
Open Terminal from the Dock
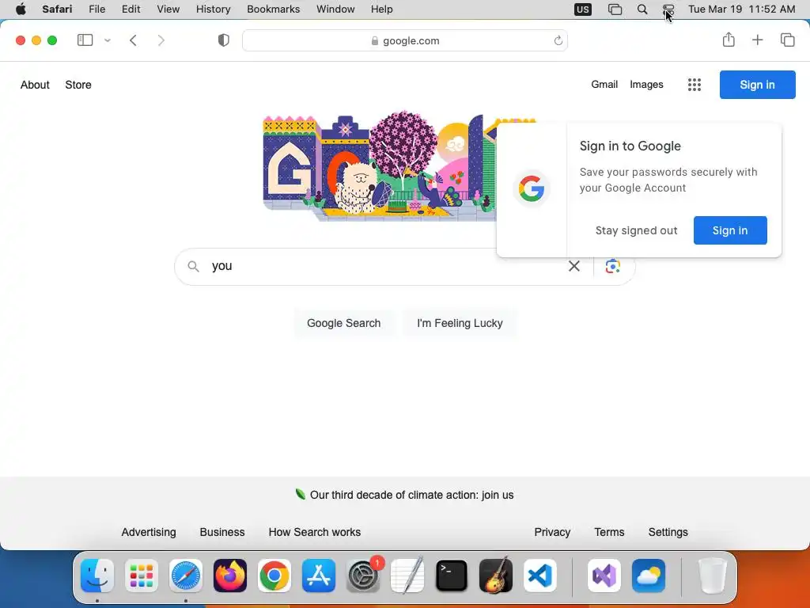[x=452, y=576]
